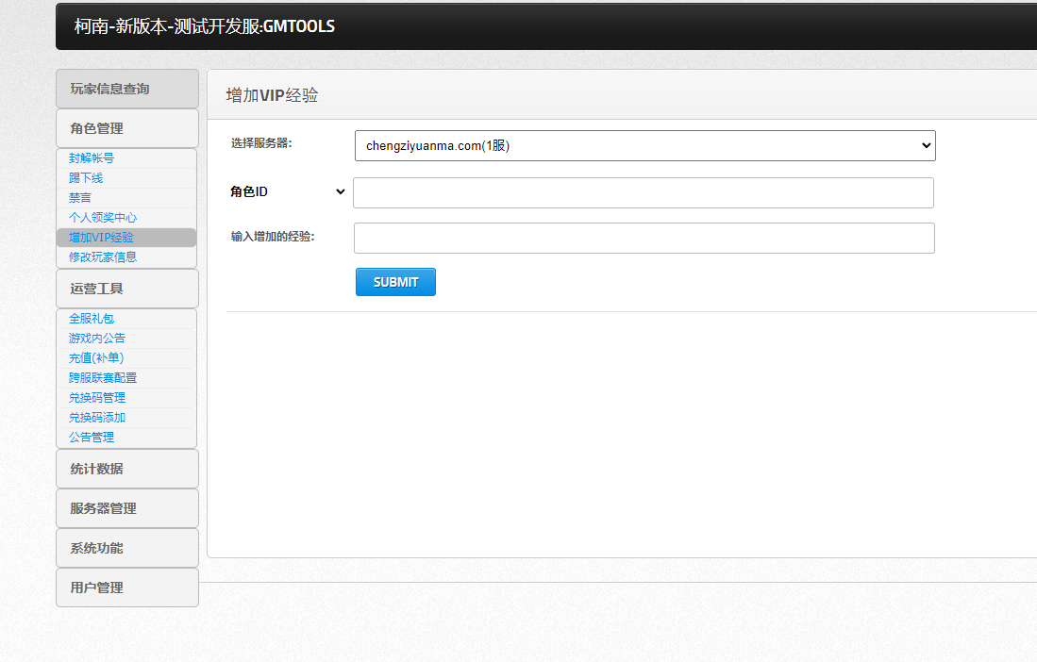Screen dimensions: 1037x662
Task: Navigate to 修改玩家信息
Action: pos(103,257)
